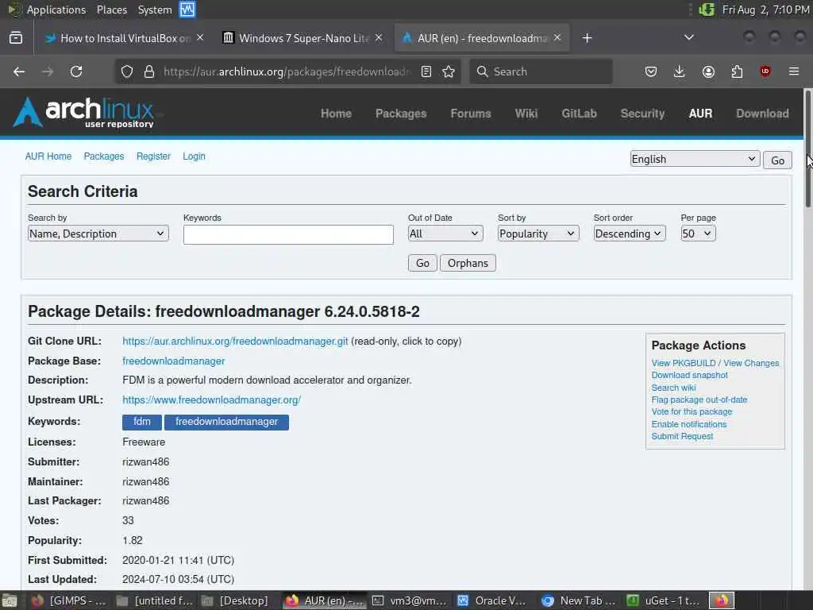Switch to New Tab Chromium taskbar entry
The height and width of the screenshot is (610, 813).
point(579,600)
